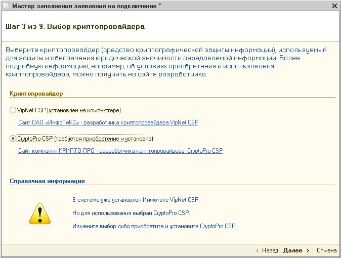
Task: Select VipNet CSP radio button
Action: click(x=13, y=110)
